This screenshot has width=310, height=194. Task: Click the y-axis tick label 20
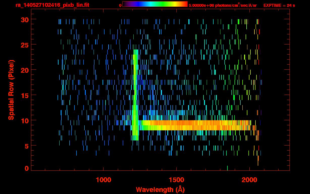coord(25,70)
